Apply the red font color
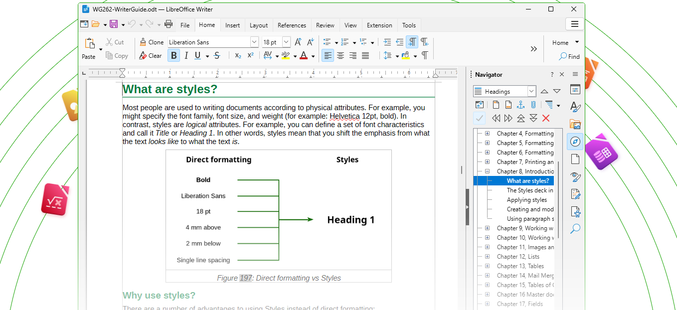Screen dimensions: 677x310 (304, 56)
